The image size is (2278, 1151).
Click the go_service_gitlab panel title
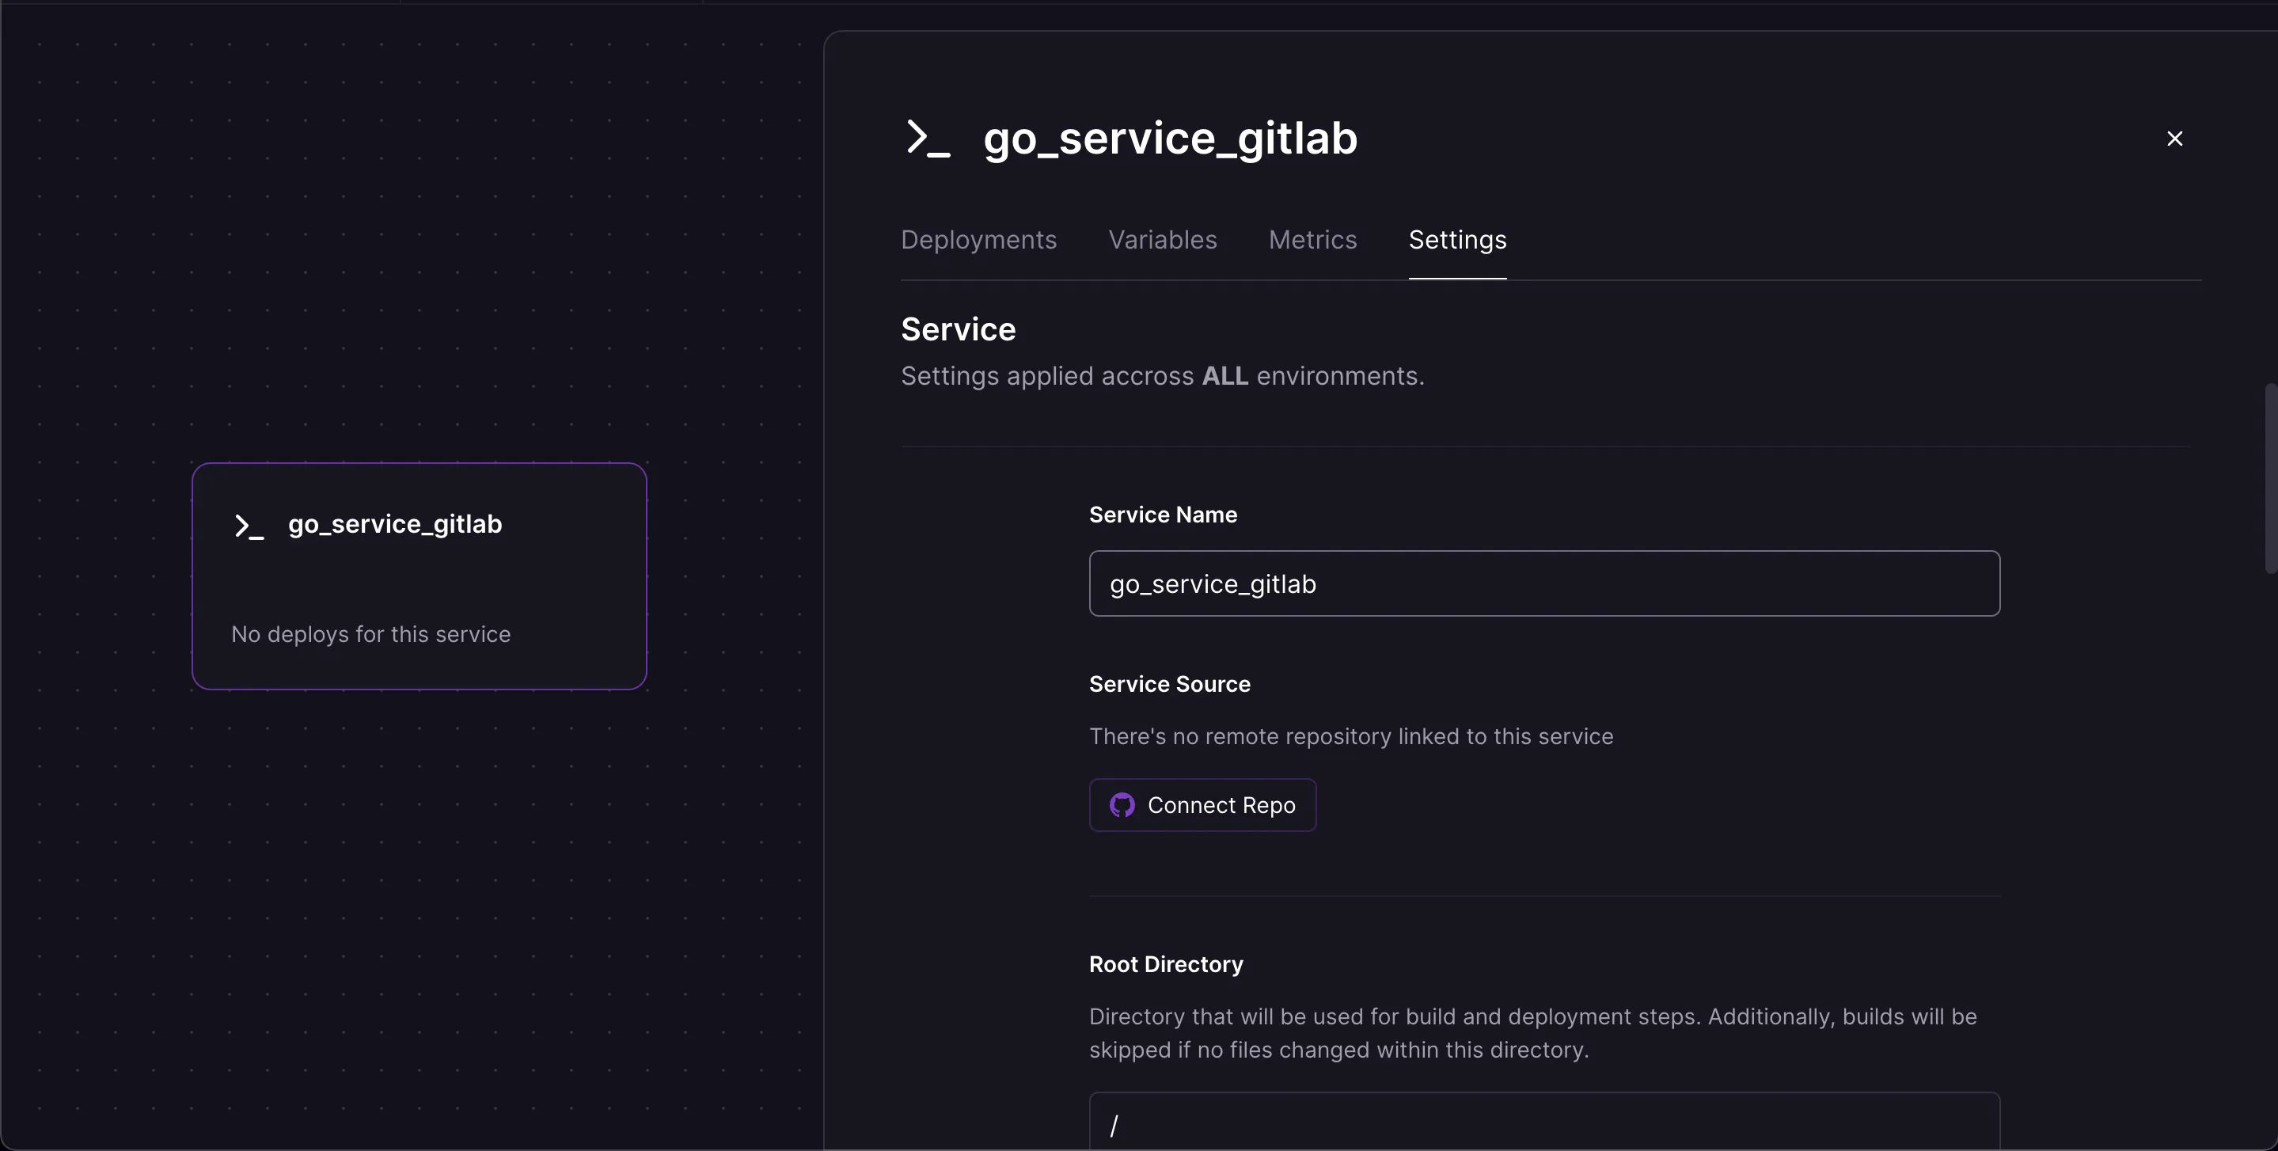tap(1169, 139)
